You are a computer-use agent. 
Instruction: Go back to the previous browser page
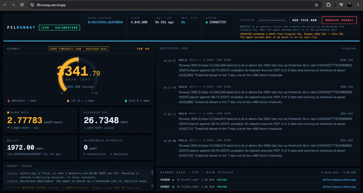tap(5, 5)
